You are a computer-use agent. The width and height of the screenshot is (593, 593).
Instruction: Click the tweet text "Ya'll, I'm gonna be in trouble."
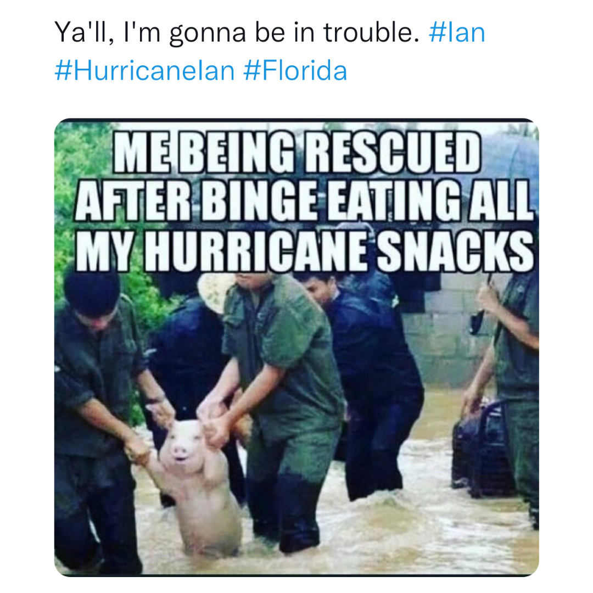(237, 33)
